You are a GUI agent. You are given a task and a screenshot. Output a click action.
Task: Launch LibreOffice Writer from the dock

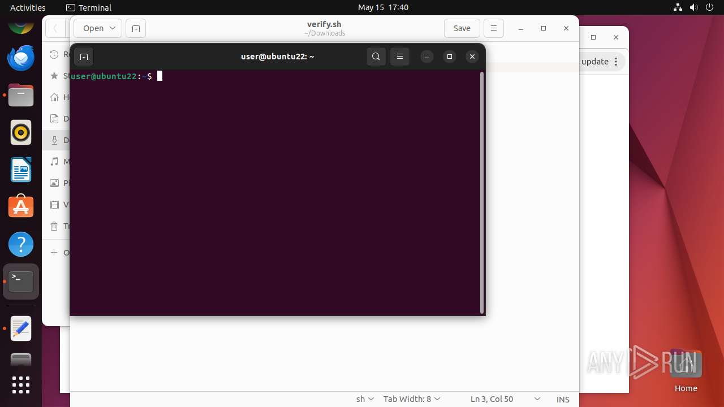click(21, 170)
